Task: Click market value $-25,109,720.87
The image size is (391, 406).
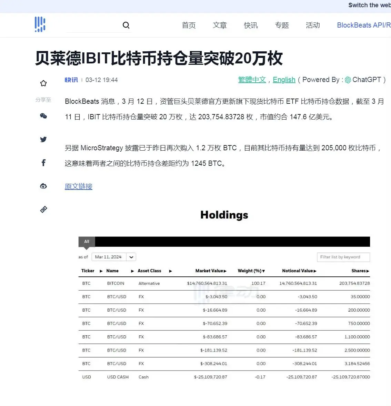Action: click(211, 377)
